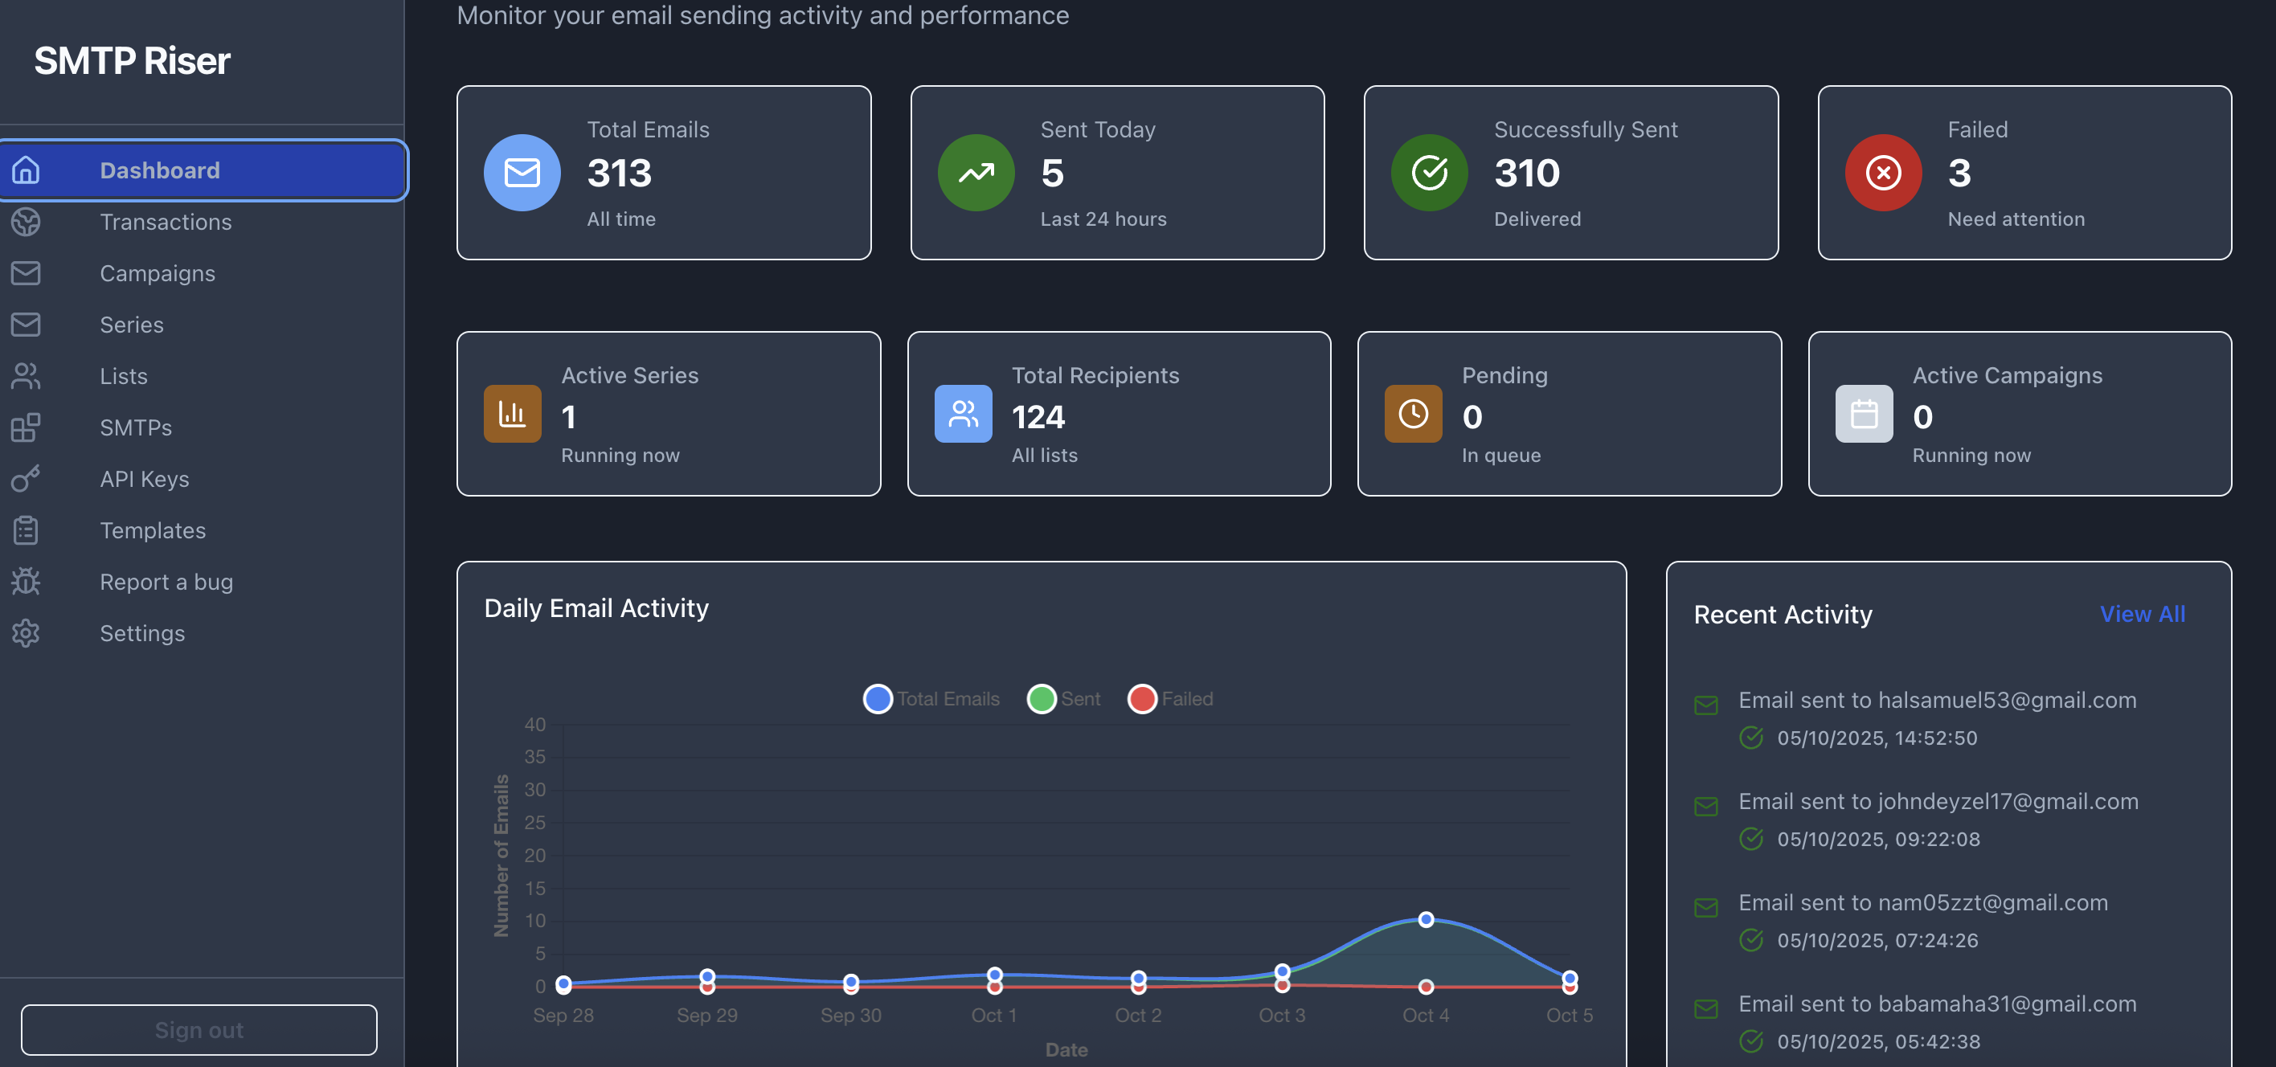This screenshot has width=2276, height=1067.
Task: Click the Report a bug icon
Action: pos(26,581)
